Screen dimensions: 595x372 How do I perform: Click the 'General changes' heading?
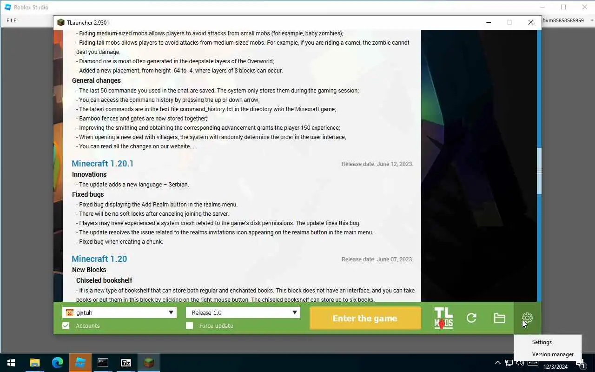[x=96, y=80]
